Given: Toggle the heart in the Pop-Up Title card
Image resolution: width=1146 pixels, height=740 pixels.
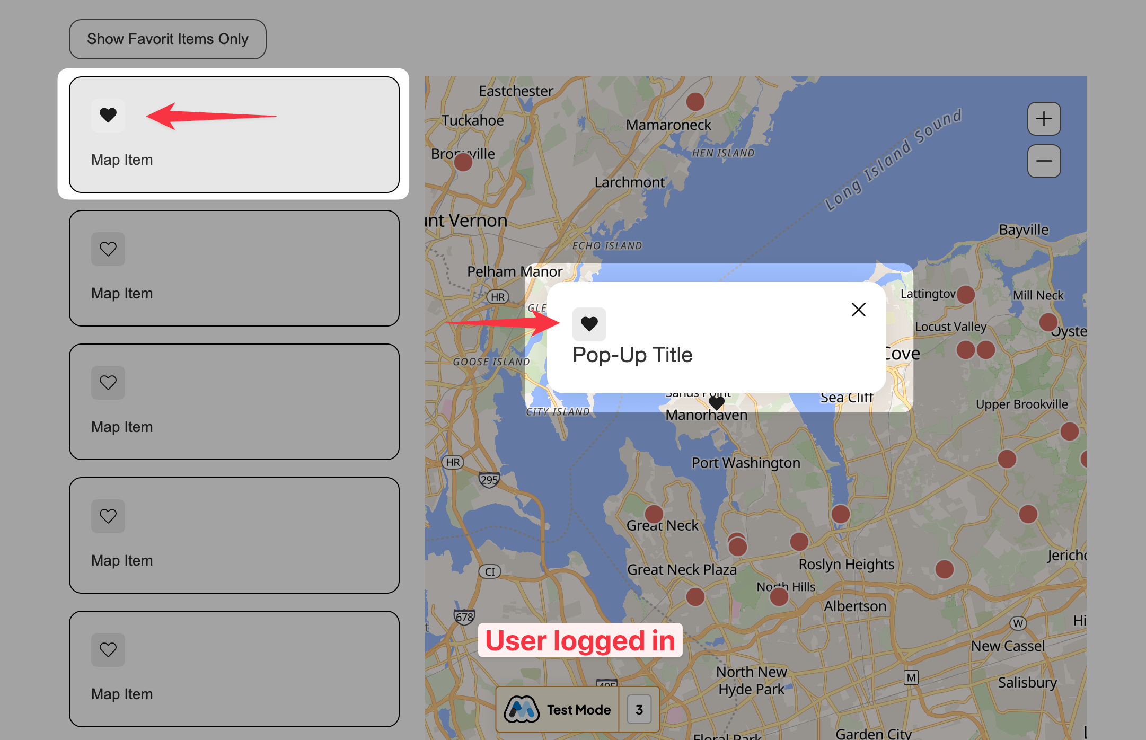Looking at the screenshot, I should (x=589, y=324).
